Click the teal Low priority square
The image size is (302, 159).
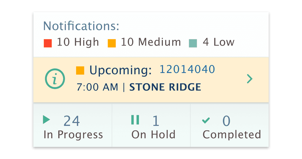tap(193, 43)
